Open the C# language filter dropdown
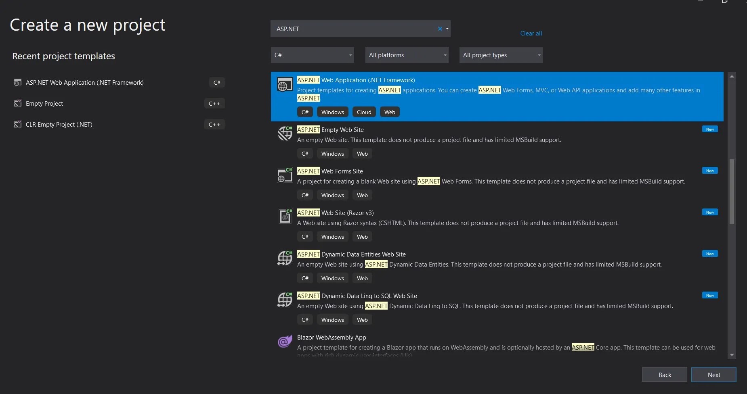747x394 pixels. tap(312, 55)
